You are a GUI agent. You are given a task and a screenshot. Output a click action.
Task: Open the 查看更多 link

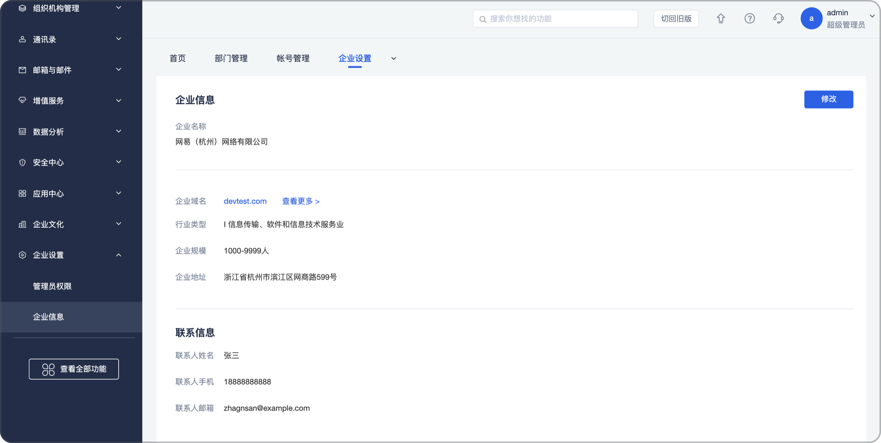301,201
